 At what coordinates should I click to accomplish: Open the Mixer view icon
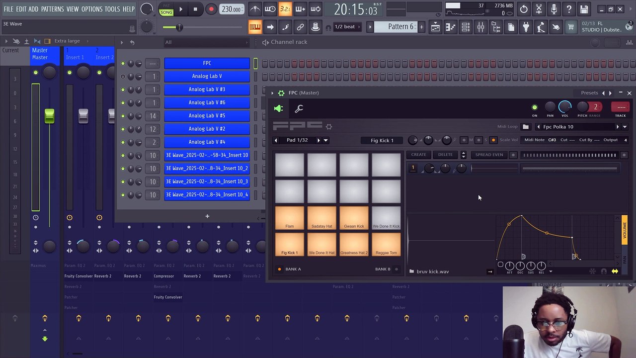click(480, 27)
